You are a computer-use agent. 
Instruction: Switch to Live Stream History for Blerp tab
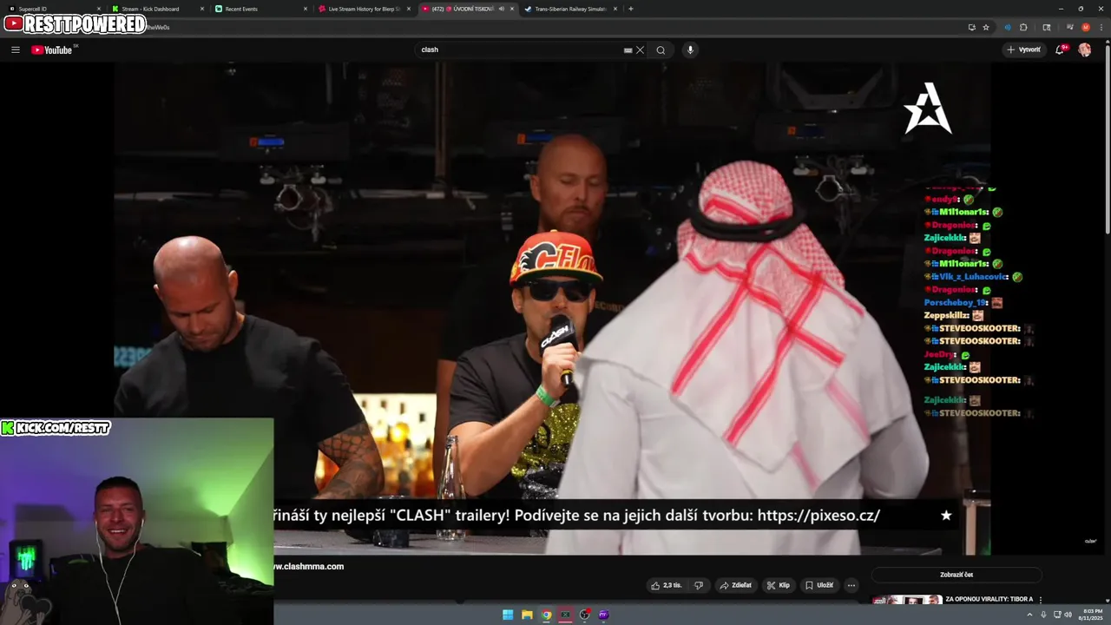tap(365, 9)
